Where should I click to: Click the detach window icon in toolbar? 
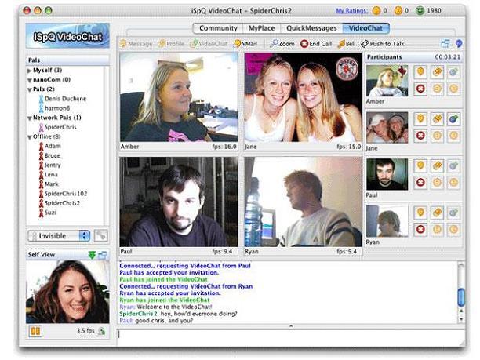445,44
